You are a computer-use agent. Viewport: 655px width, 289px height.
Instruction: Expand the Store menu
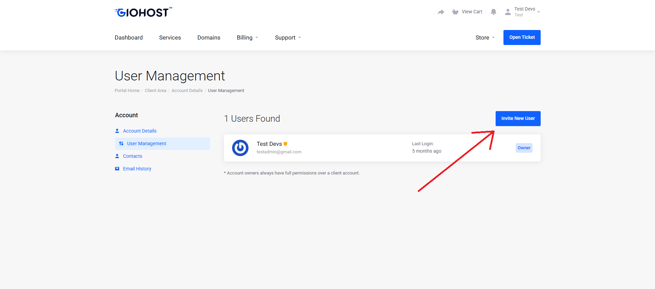[x=485, y=37]
